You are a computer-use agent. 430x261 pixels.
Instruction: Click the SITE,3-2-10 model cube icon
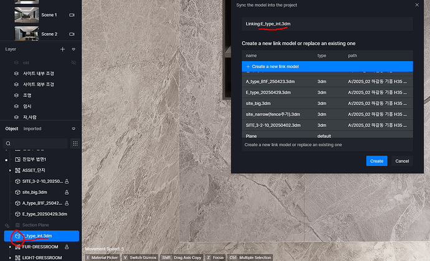pyautogui.click(x=17, y=181)
